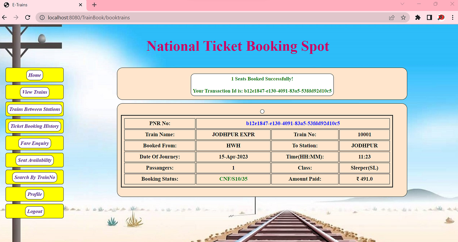
Task: Click the share icon in the address bar
Action: (x=392, y=18)
